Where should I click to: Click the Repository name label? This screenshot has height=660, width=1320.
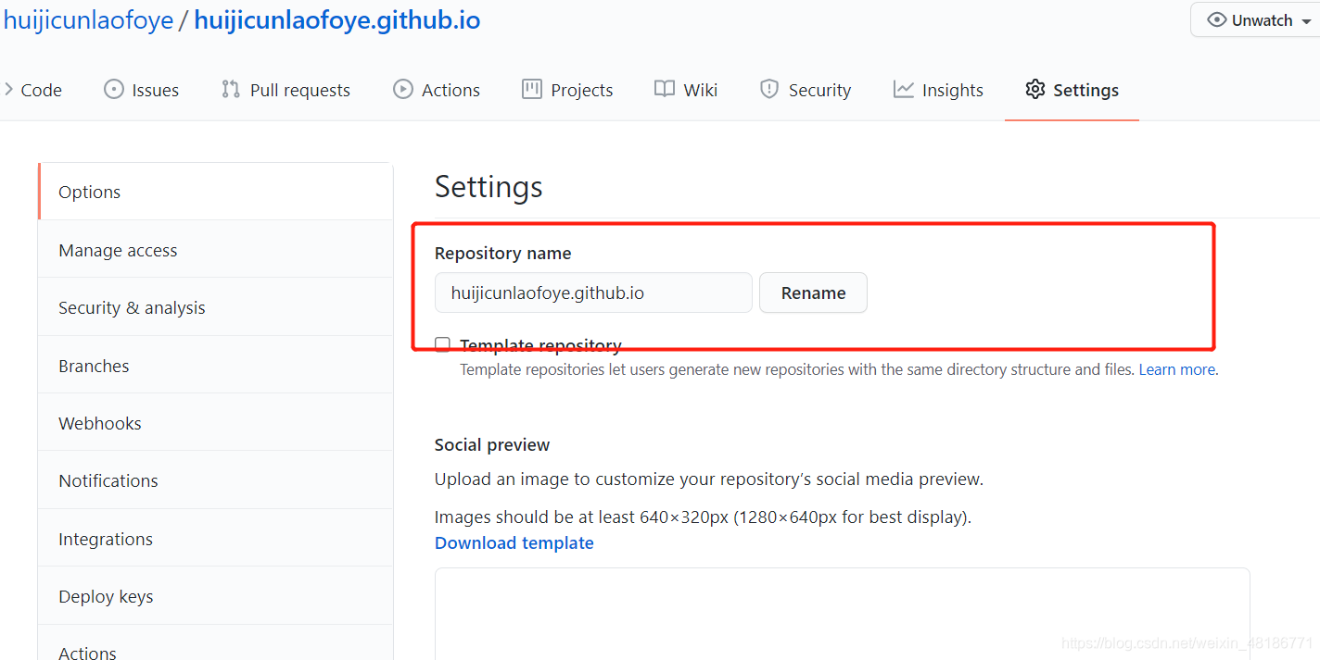(502, 253)
